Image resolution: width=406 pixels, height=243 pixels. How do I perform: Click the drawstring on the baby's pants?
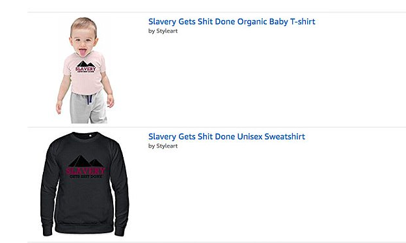click(x=89, y=99)
